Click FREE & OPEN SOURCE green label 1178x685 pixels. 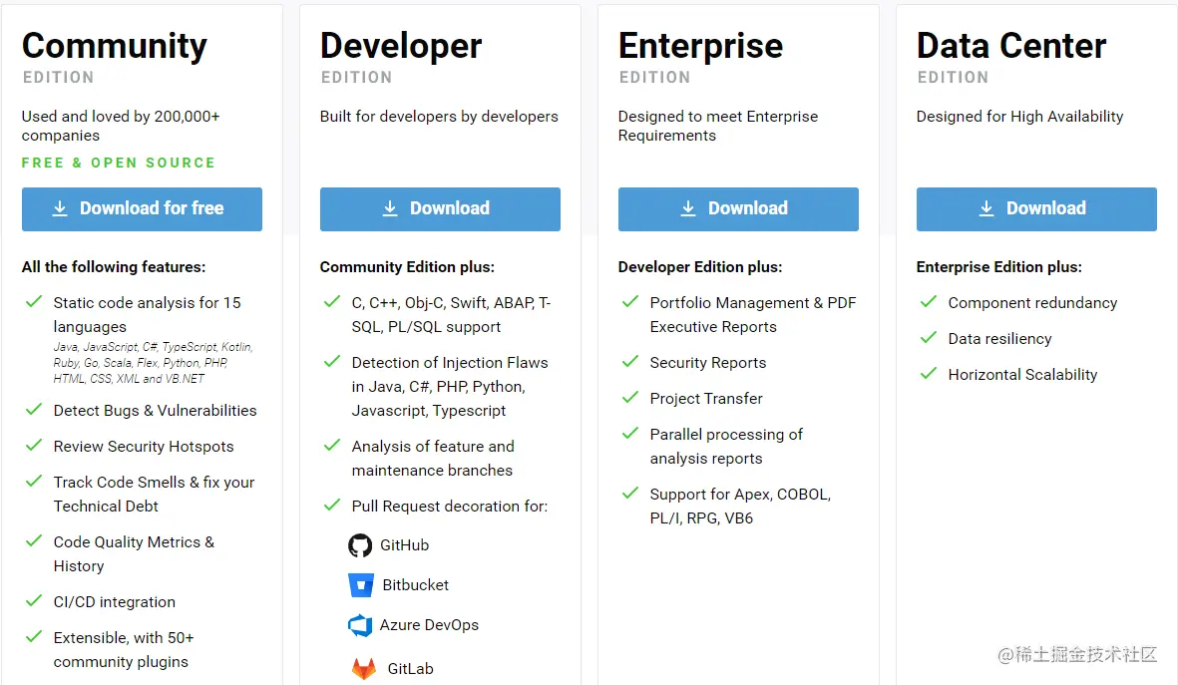point(119,163)
